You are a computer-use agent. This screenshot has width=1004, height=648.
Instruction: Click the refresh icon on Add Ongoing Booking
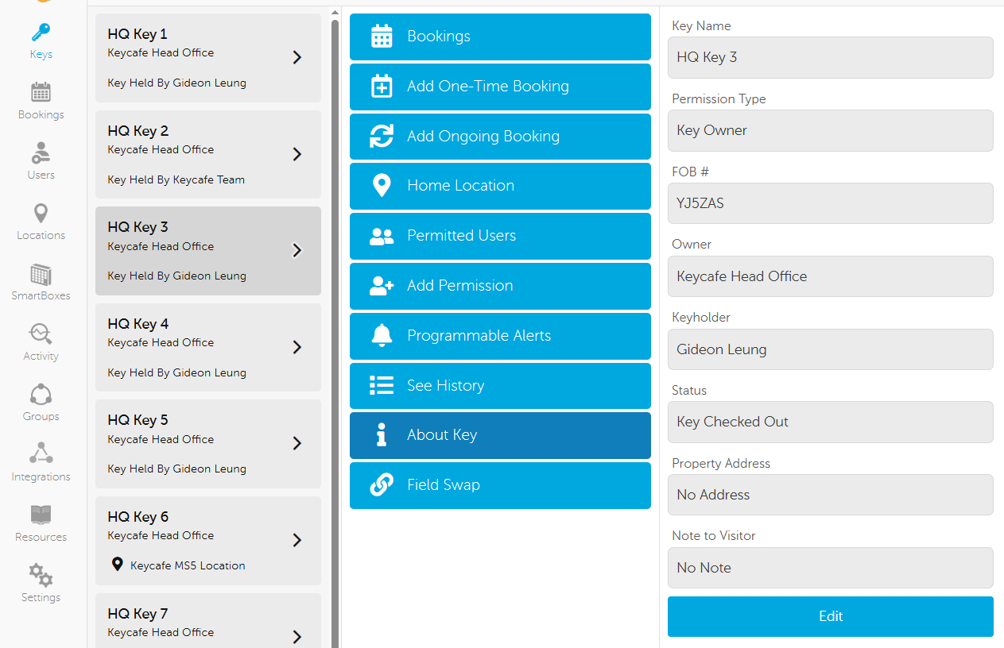pyautogui.click(x=382, y=136)
